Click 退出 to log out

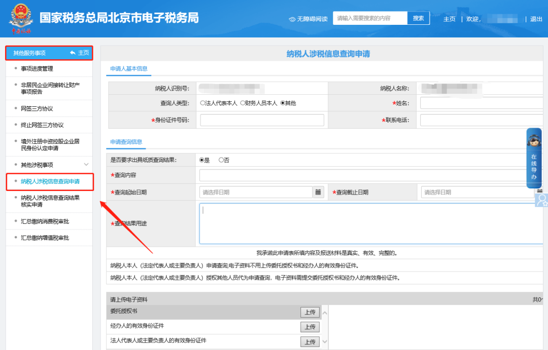[536, 19]
